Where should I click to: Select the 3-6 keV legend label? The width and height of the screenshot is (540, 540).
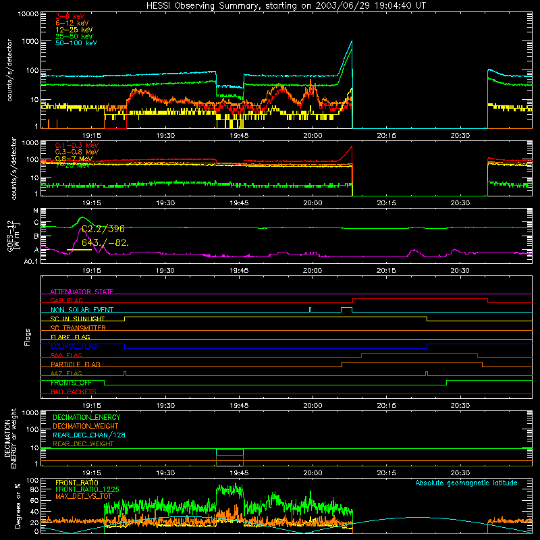pos(70,16)
